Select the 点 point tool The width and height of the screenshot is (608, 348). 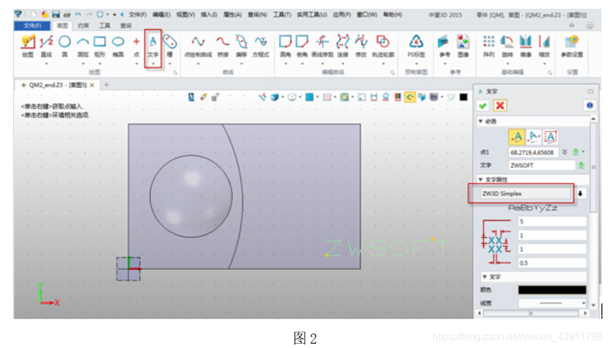point(136,46)
